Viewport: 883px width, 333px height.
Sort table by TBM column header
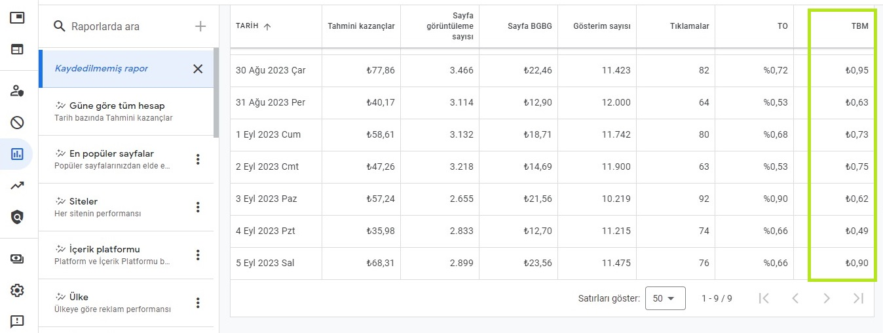pos(859,26)
